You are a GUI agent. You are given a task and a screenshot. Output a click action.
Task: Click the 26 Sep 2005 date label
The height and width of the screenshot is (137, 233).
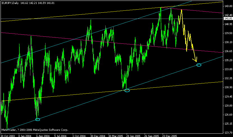pos(152,136)
